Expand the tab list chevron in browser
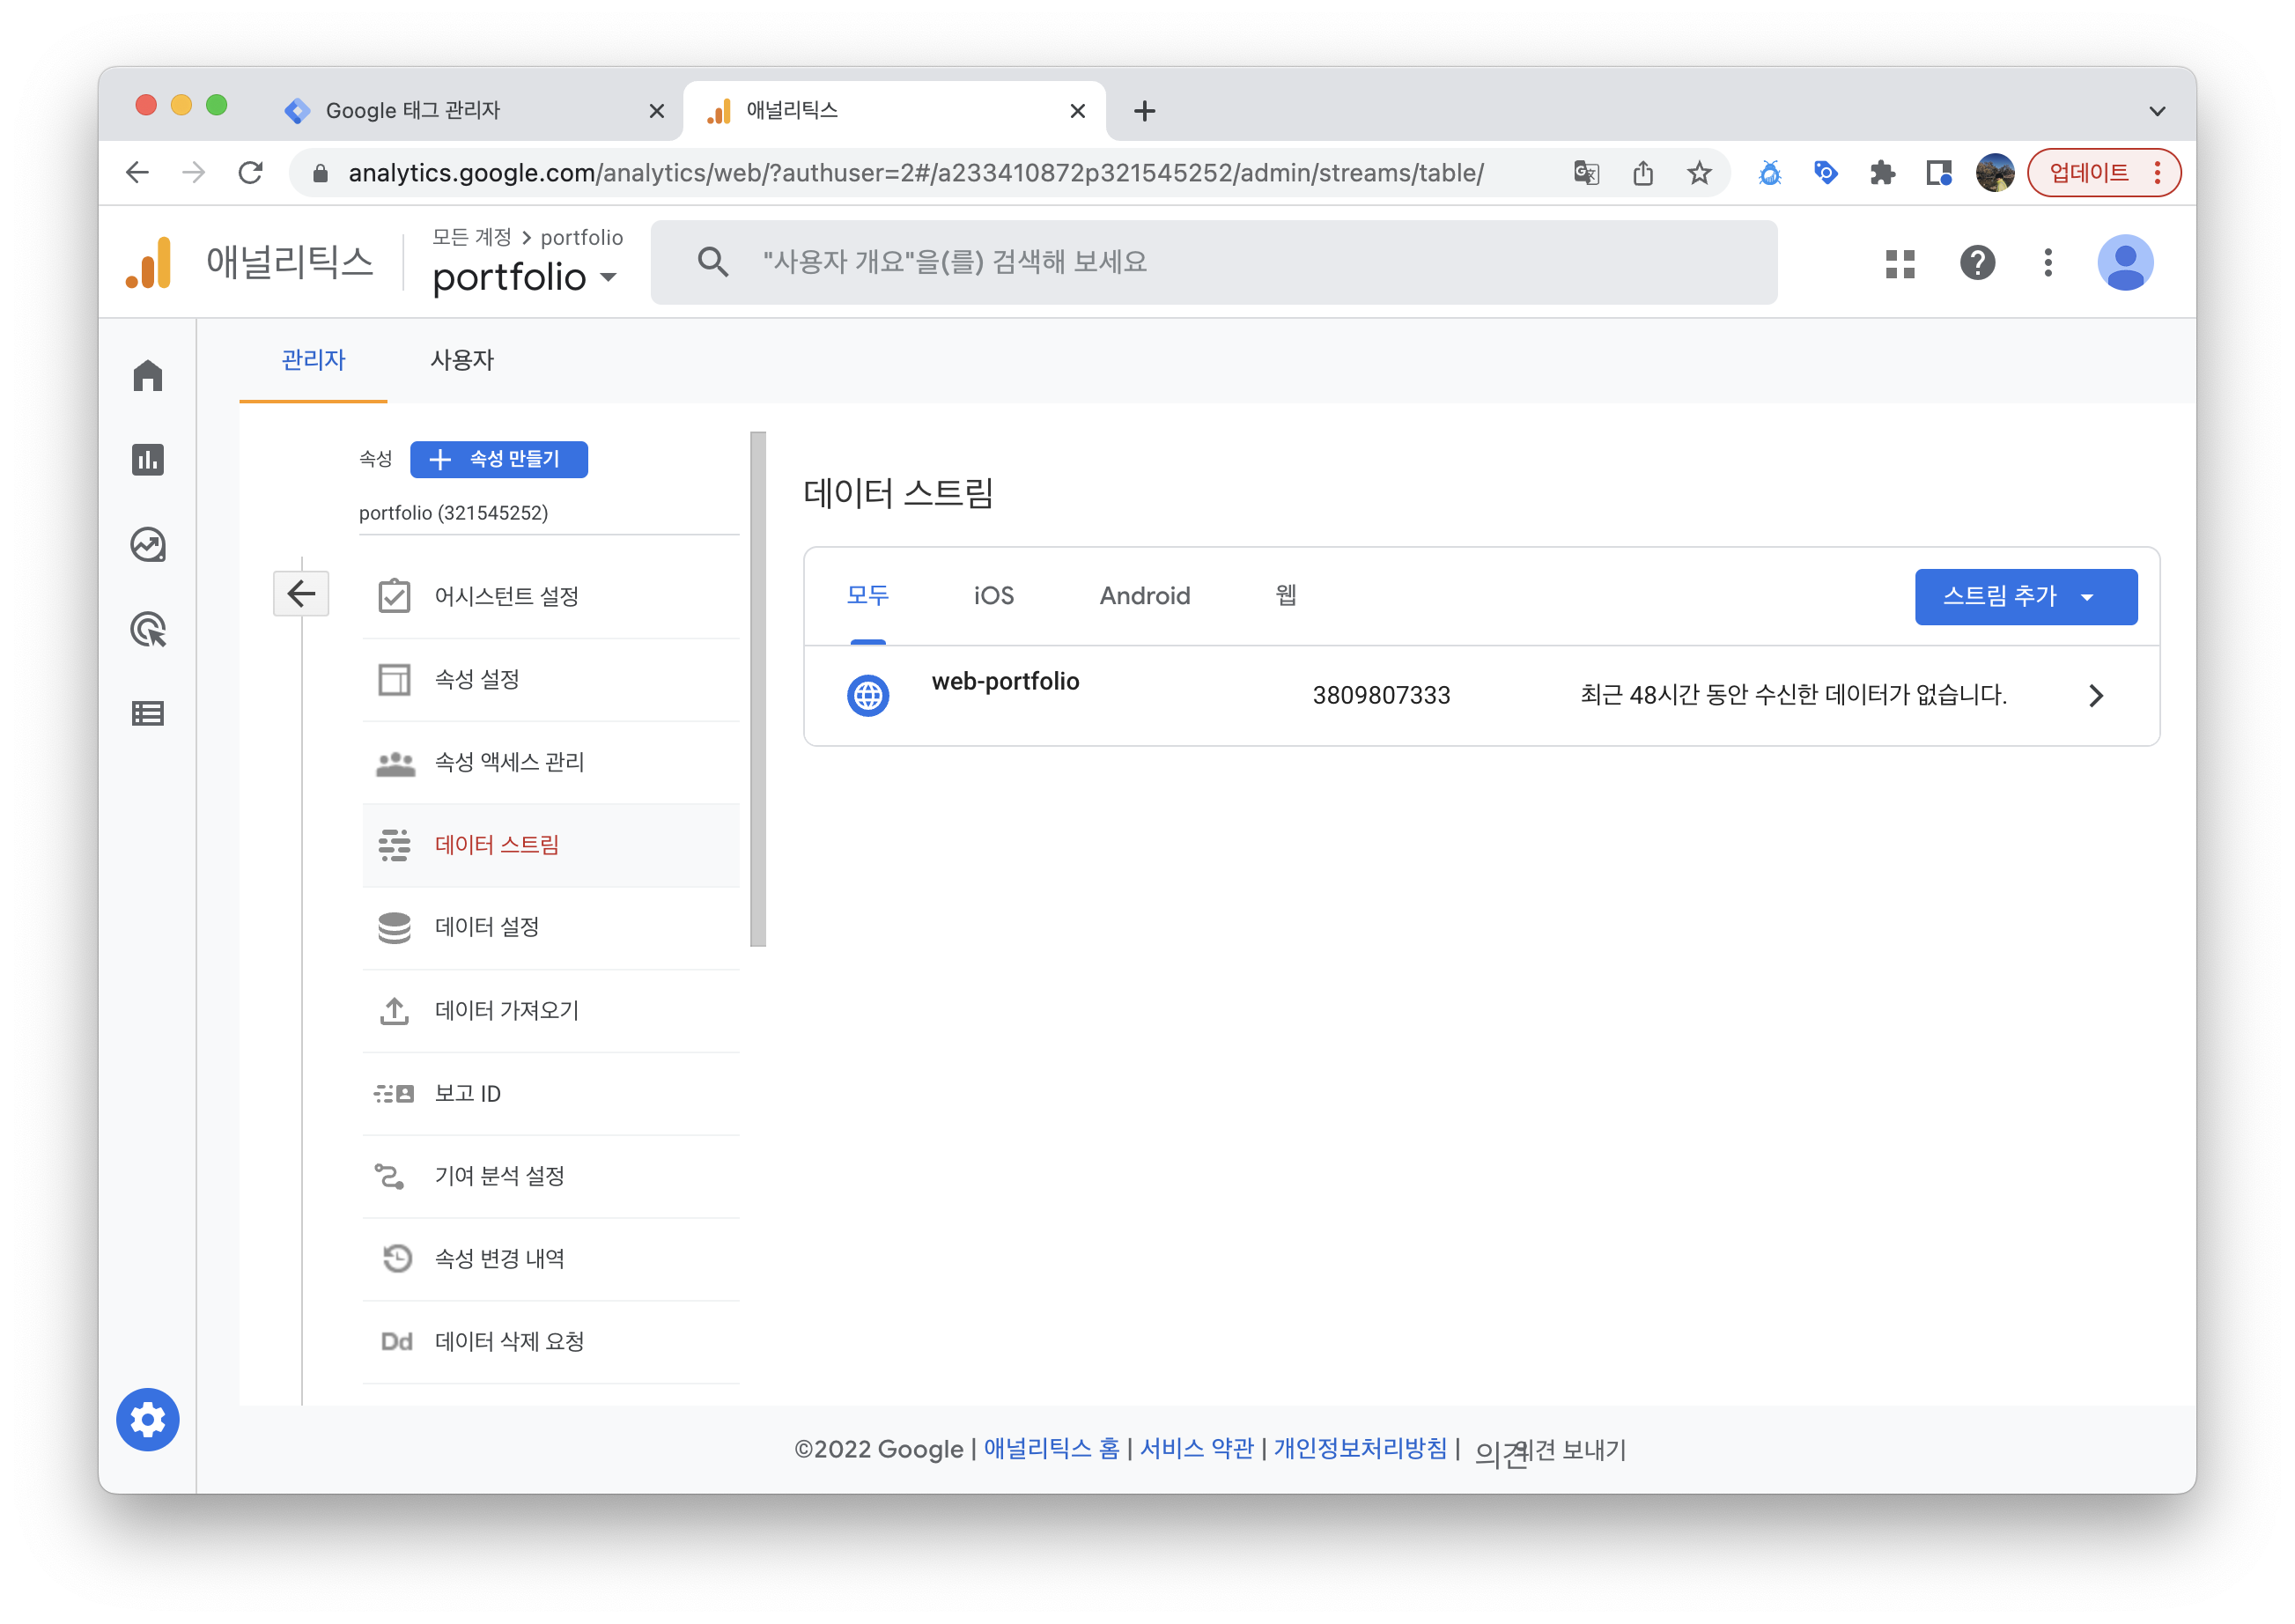Image resolution: width=2295 pixels, height=1624 pixels. (2157, 111)
